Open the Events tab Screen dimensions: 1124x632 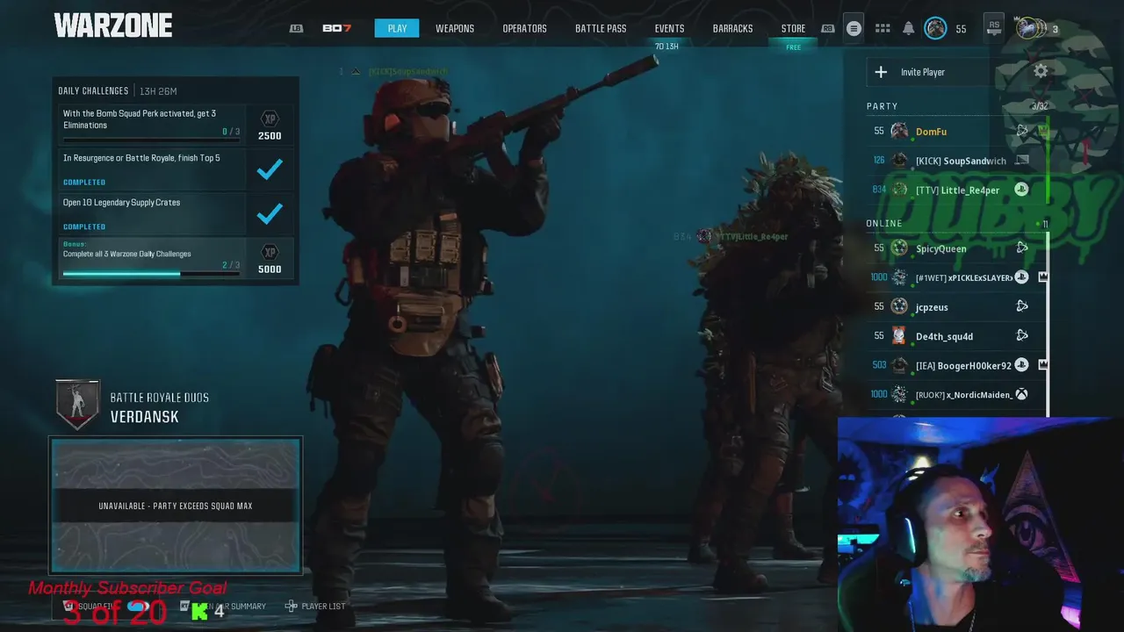point(669,29)
